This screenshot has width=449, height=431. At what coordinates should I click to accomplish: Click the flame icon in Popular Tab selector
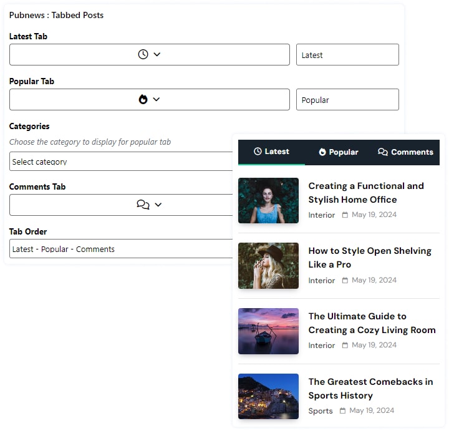143,99
